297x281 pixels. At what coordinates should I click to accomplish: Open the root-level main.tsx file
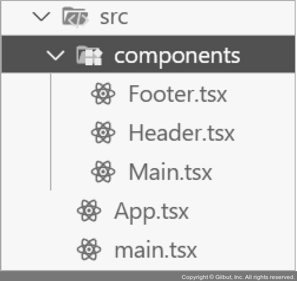point(155,250)
